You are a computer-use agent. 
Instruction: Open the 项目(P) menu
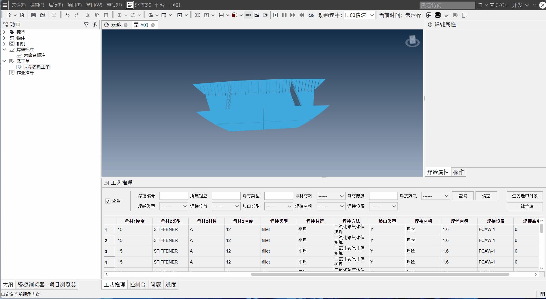[74, 5]
